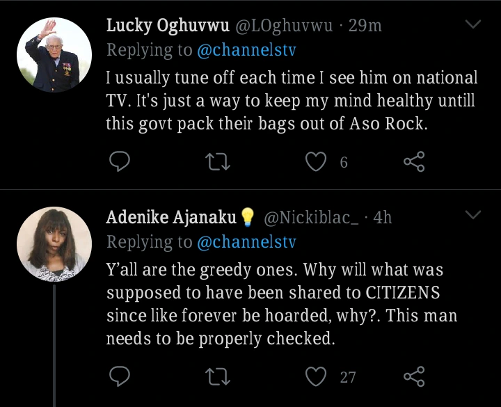
Task: Open Adenike Ajanaku display name
Action: [x=172, y=218]
